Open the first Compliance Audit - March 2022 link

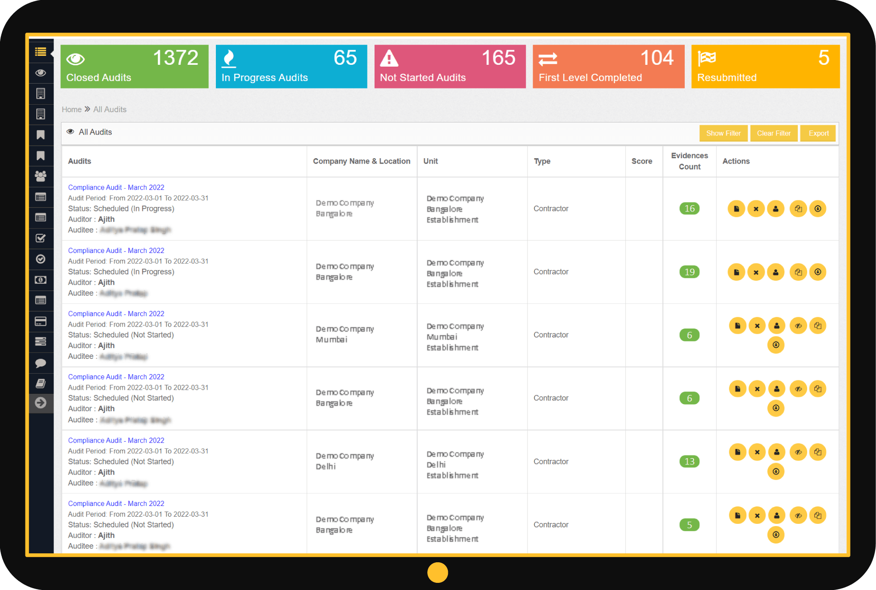coord(116,187)
